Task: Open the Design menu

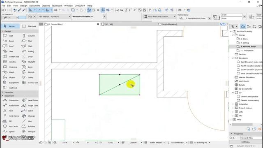Action: click(24, 6)
